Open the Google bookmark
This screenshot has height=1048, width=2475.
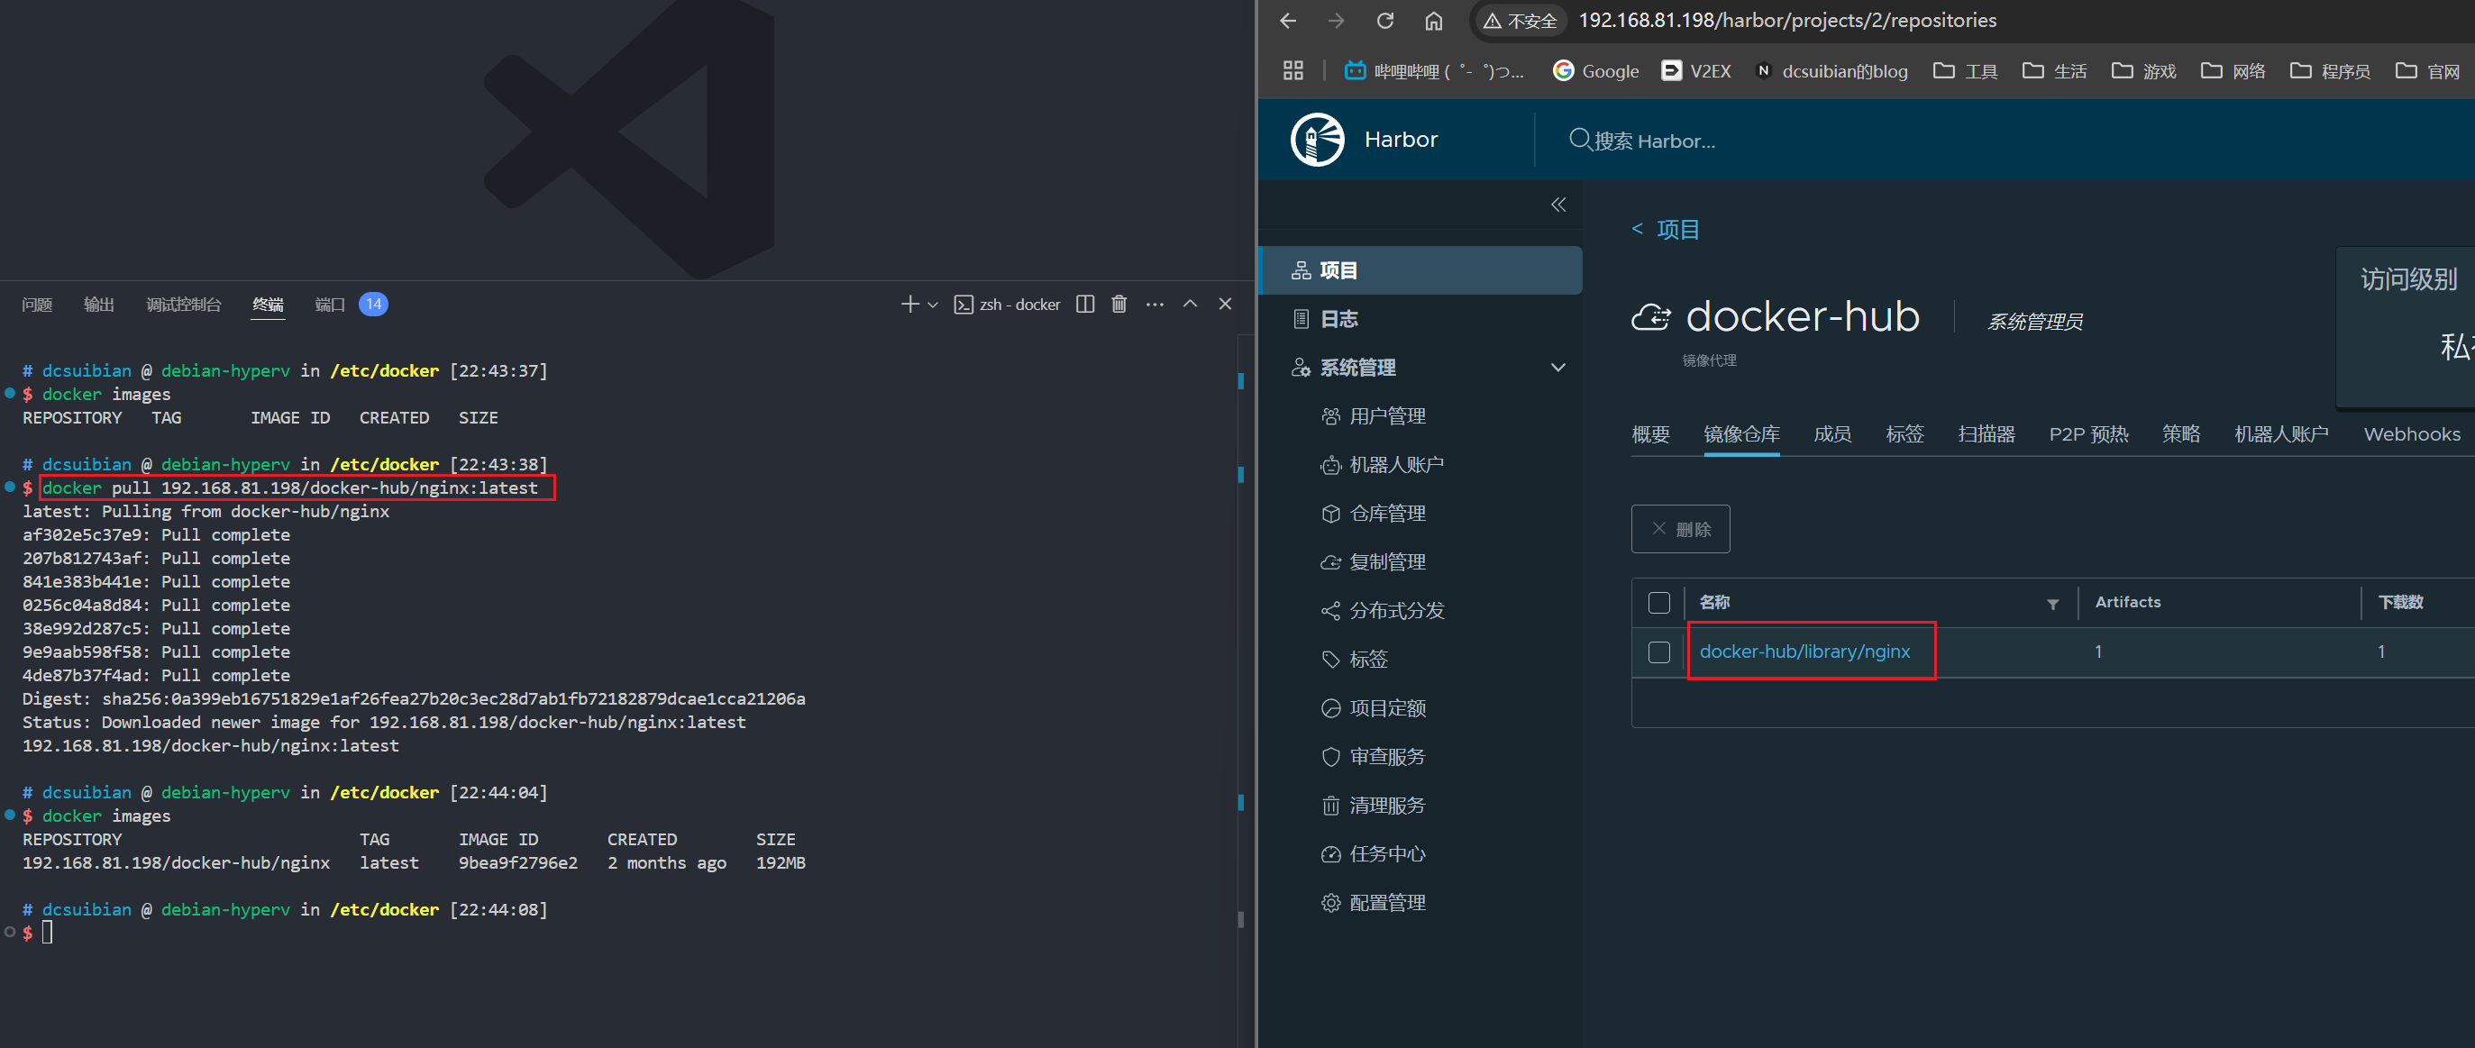click(x=1596, y=70)
